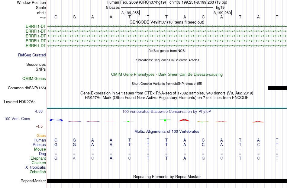Open Publications: Sequences in Scientific Articles title
The width and height of the screenshot is (287, 188).
point(167,60)
